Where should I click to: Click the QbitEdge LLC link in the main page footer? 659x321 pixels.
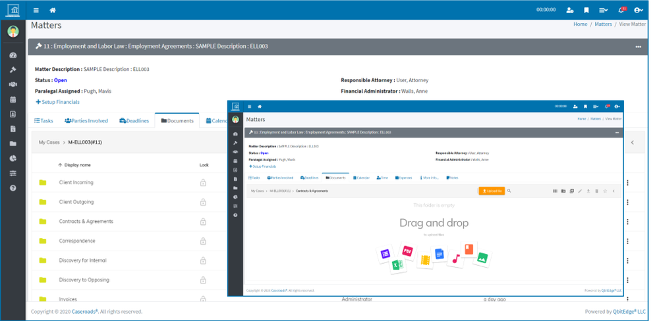(x=629, y=312)
